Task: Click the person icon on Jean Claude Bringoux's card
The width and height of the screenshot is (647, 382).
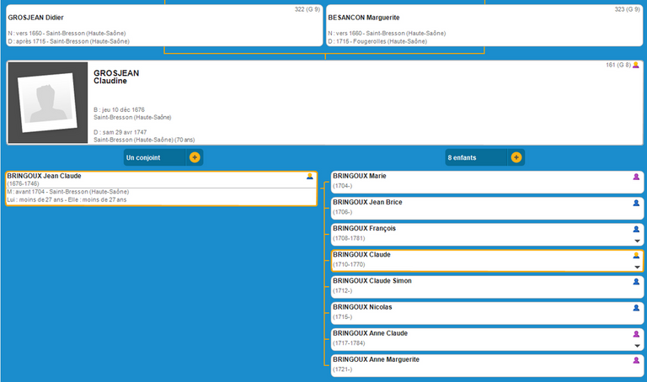Action: coord(310,177)
